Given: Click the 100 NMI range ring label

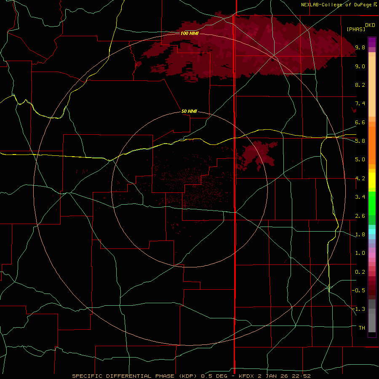Looking at the screenshot, I should pyautogui.click(x=189, y=33).
